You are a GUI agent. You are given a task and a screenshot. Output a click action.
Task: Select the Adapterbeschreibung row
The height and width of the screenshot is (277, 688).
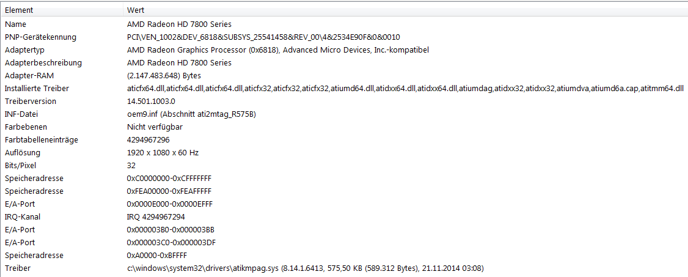pyautogui.click(x=344, y=63)
